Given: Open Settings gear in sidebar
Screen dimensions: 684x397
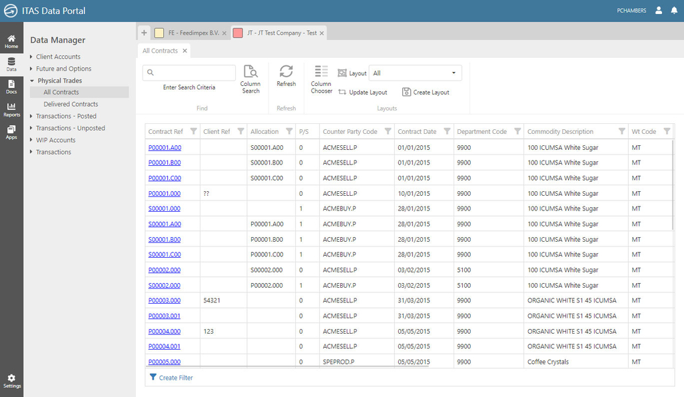Looking at the screenshot, I should tap(11, 381).
